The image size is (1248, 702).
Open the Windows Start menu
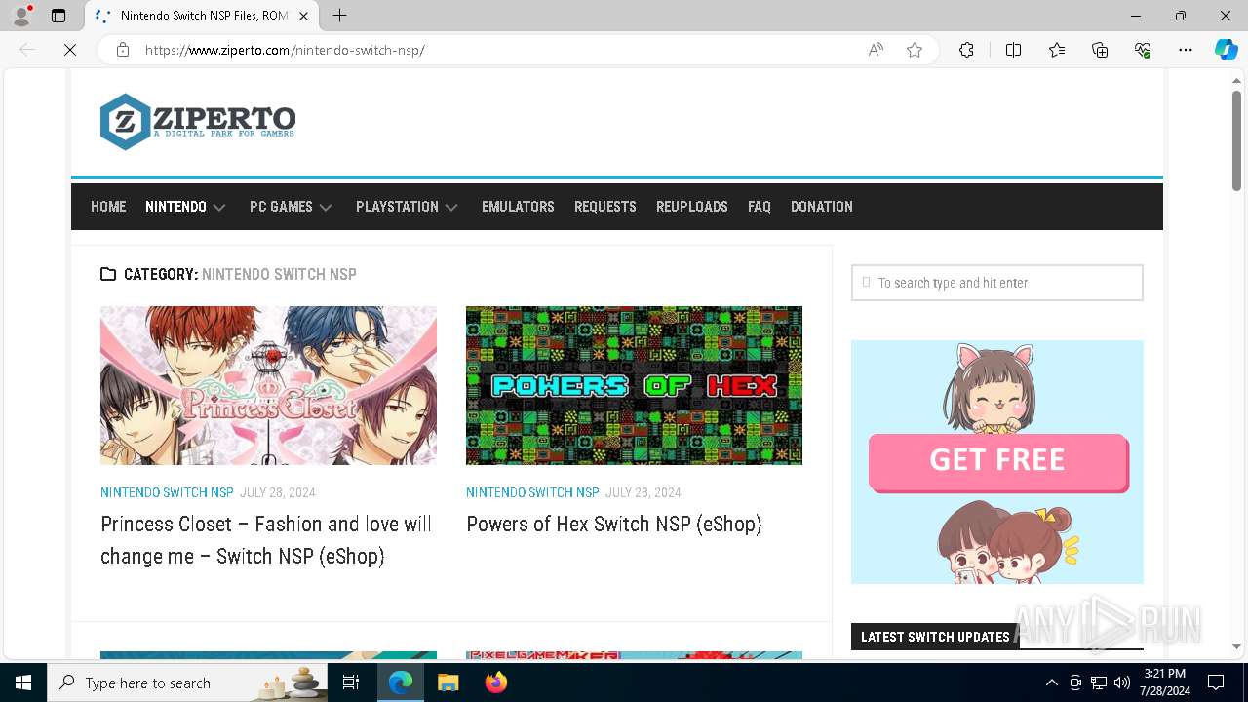point(23,682)
